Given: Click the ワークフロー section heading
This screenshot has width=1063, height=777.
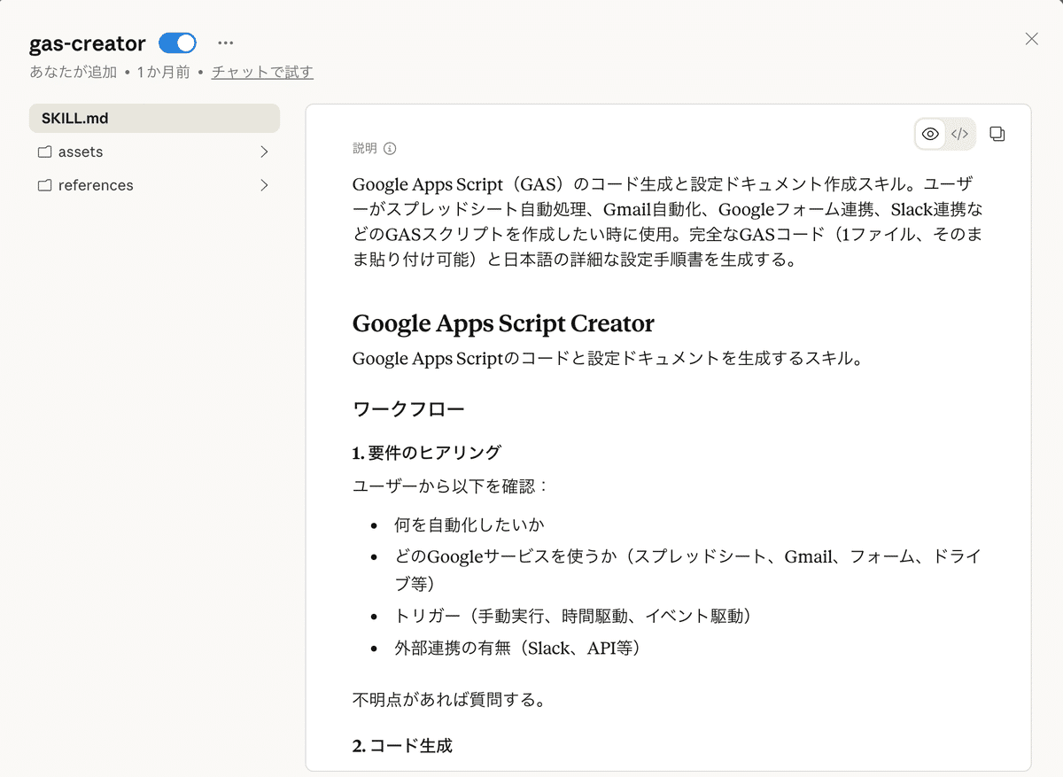Looking at the screenshot, I should tap(408, 409).
